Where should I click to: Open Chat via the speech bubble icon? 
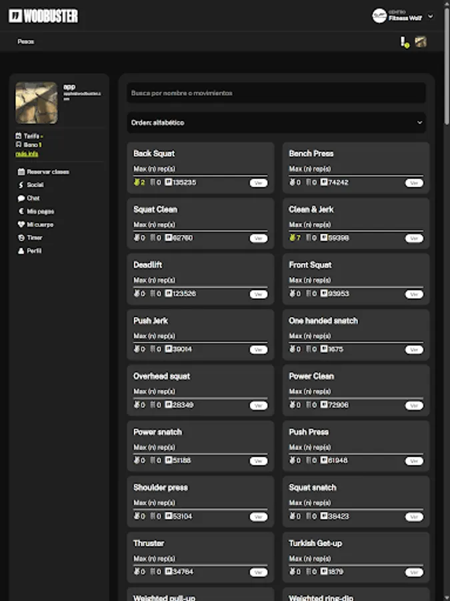pos(21,198)
